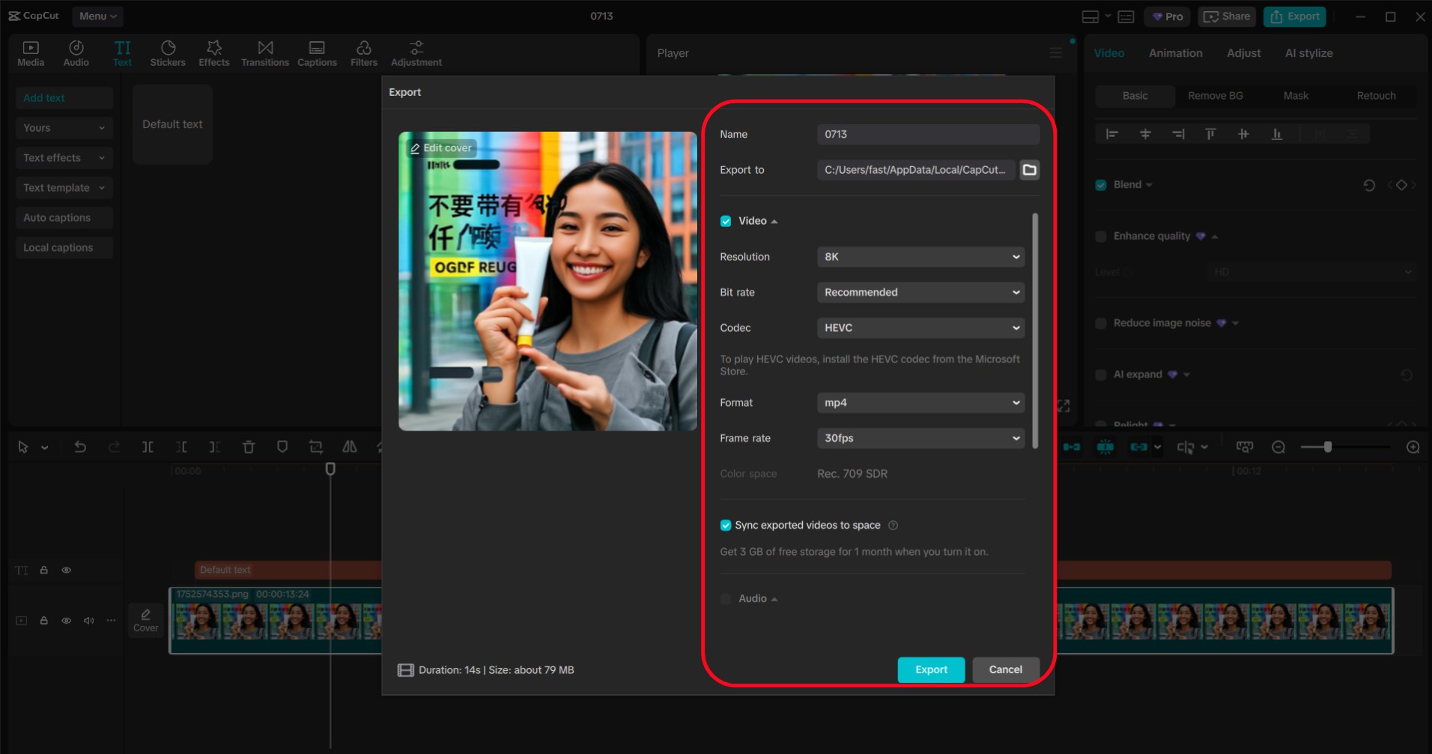Click the Export button in dialog
The image size is (1432, 754).
click(x=931, y=670)
